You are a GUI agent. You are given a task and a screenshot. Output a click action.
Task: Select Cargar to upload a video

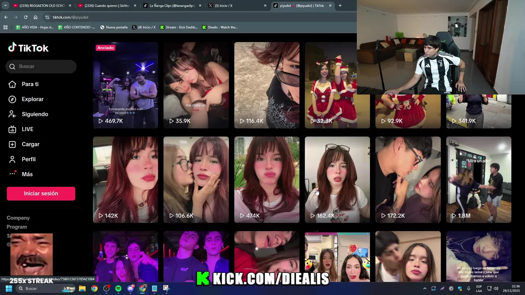click(x=24, y=144)
